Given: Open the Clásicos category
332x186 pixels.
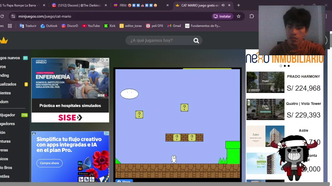Looking at the screenshot, I should [4, 159].
